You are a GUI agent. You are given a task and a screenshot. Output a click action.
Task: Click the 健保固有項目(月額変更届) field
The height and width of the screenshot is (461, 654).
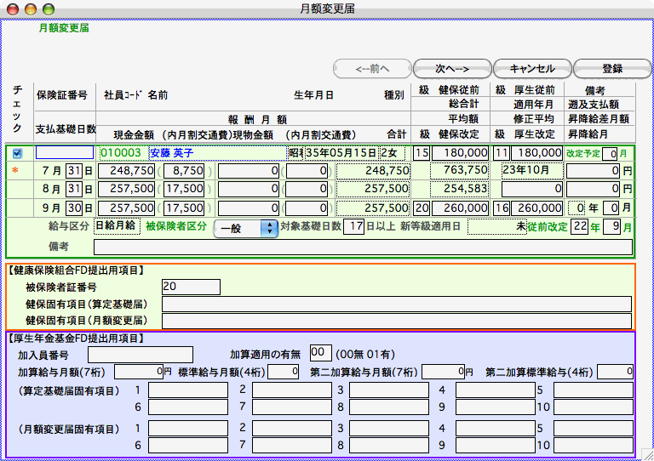(397, 321)
